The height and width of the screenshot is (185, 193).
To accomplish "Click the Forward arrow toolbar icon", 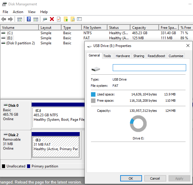I will point(10,19).
